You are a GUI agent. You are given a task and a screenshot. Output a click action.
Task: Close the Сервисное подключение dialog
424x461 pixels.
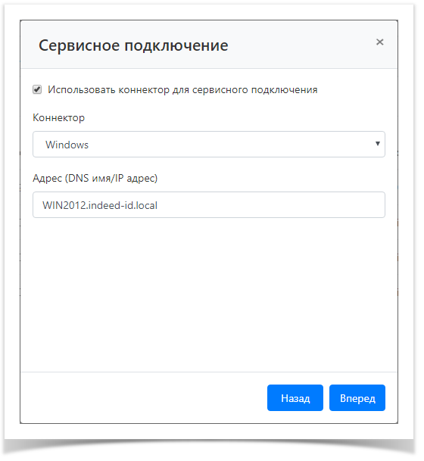tap(379, 42)
